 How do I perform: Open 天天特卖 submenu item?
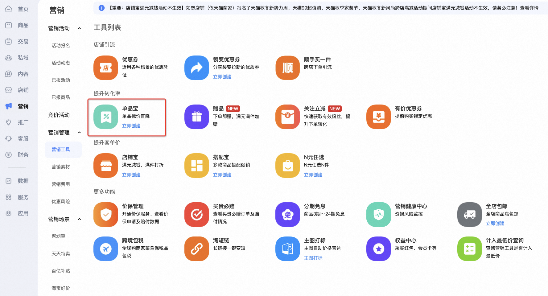point(61,254)
